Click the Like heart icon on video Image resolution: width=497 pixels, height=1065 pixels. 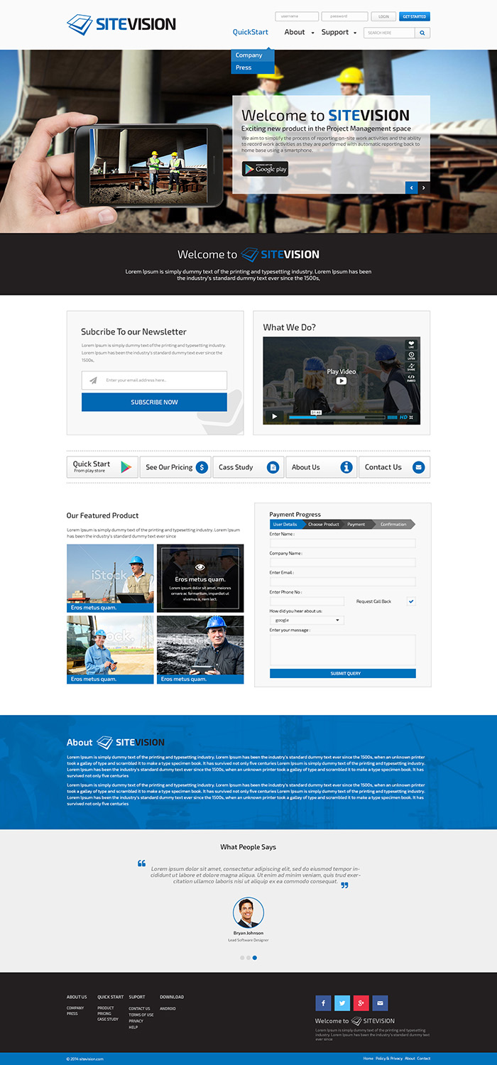(411, 344)
